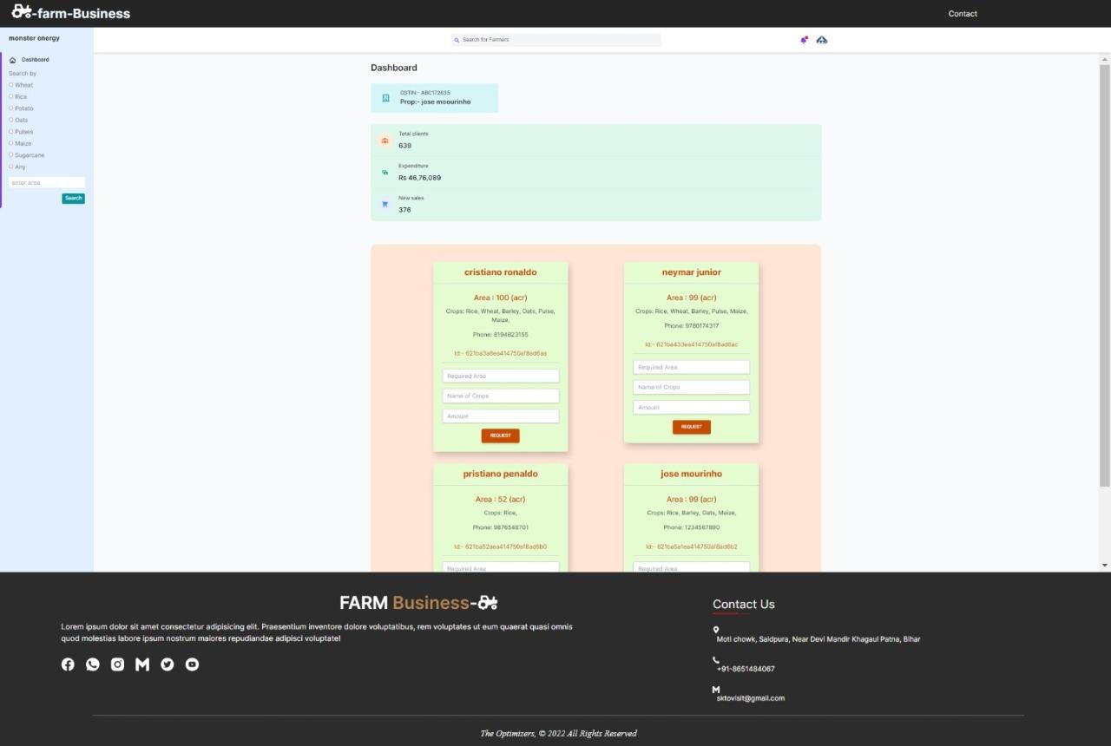
Task: Click the Expenditure coins icon
Action: point(385,173)
